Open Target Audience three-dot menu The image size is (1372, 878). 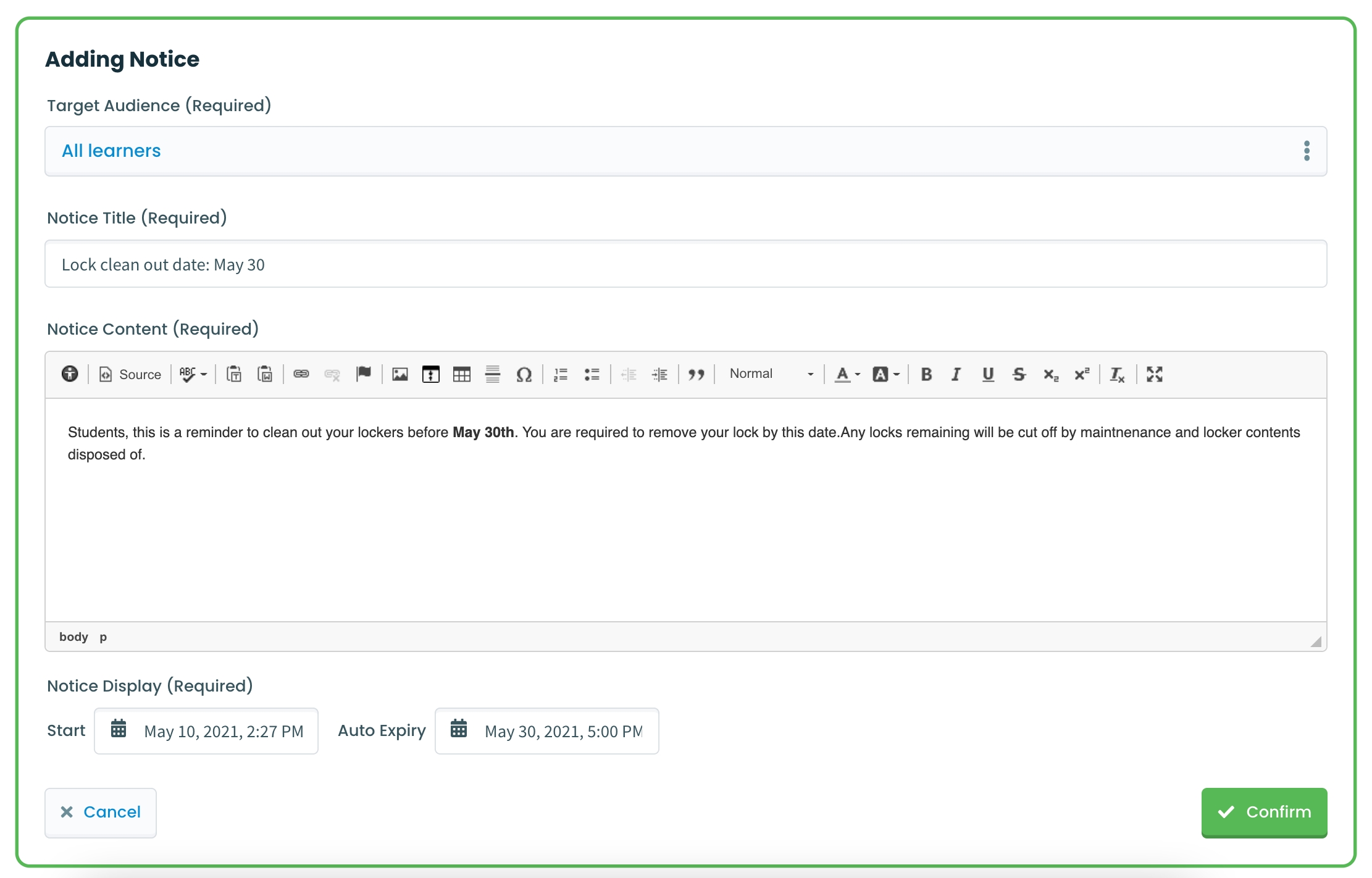(1307, 151)
